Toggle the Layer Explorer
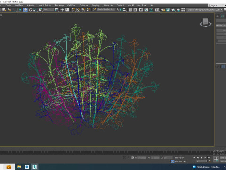The image size is (226, 170). click(135, 10)
